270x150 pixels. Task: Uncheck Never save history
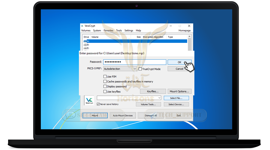coord(98,104)
